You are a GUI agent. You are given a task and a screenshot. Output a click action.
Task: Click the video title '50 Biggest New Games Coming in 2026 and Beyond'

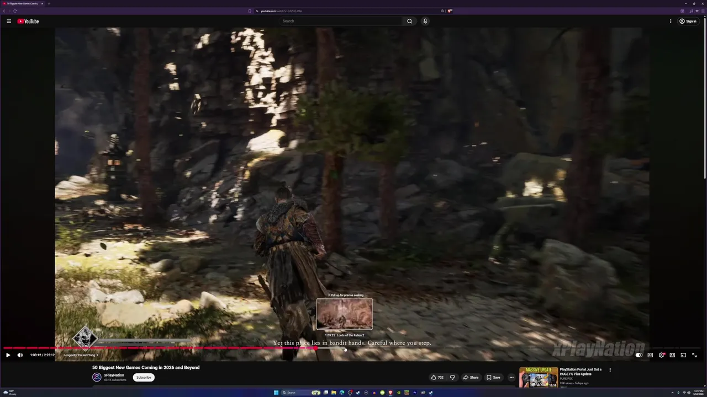click(x=146, y=367)
